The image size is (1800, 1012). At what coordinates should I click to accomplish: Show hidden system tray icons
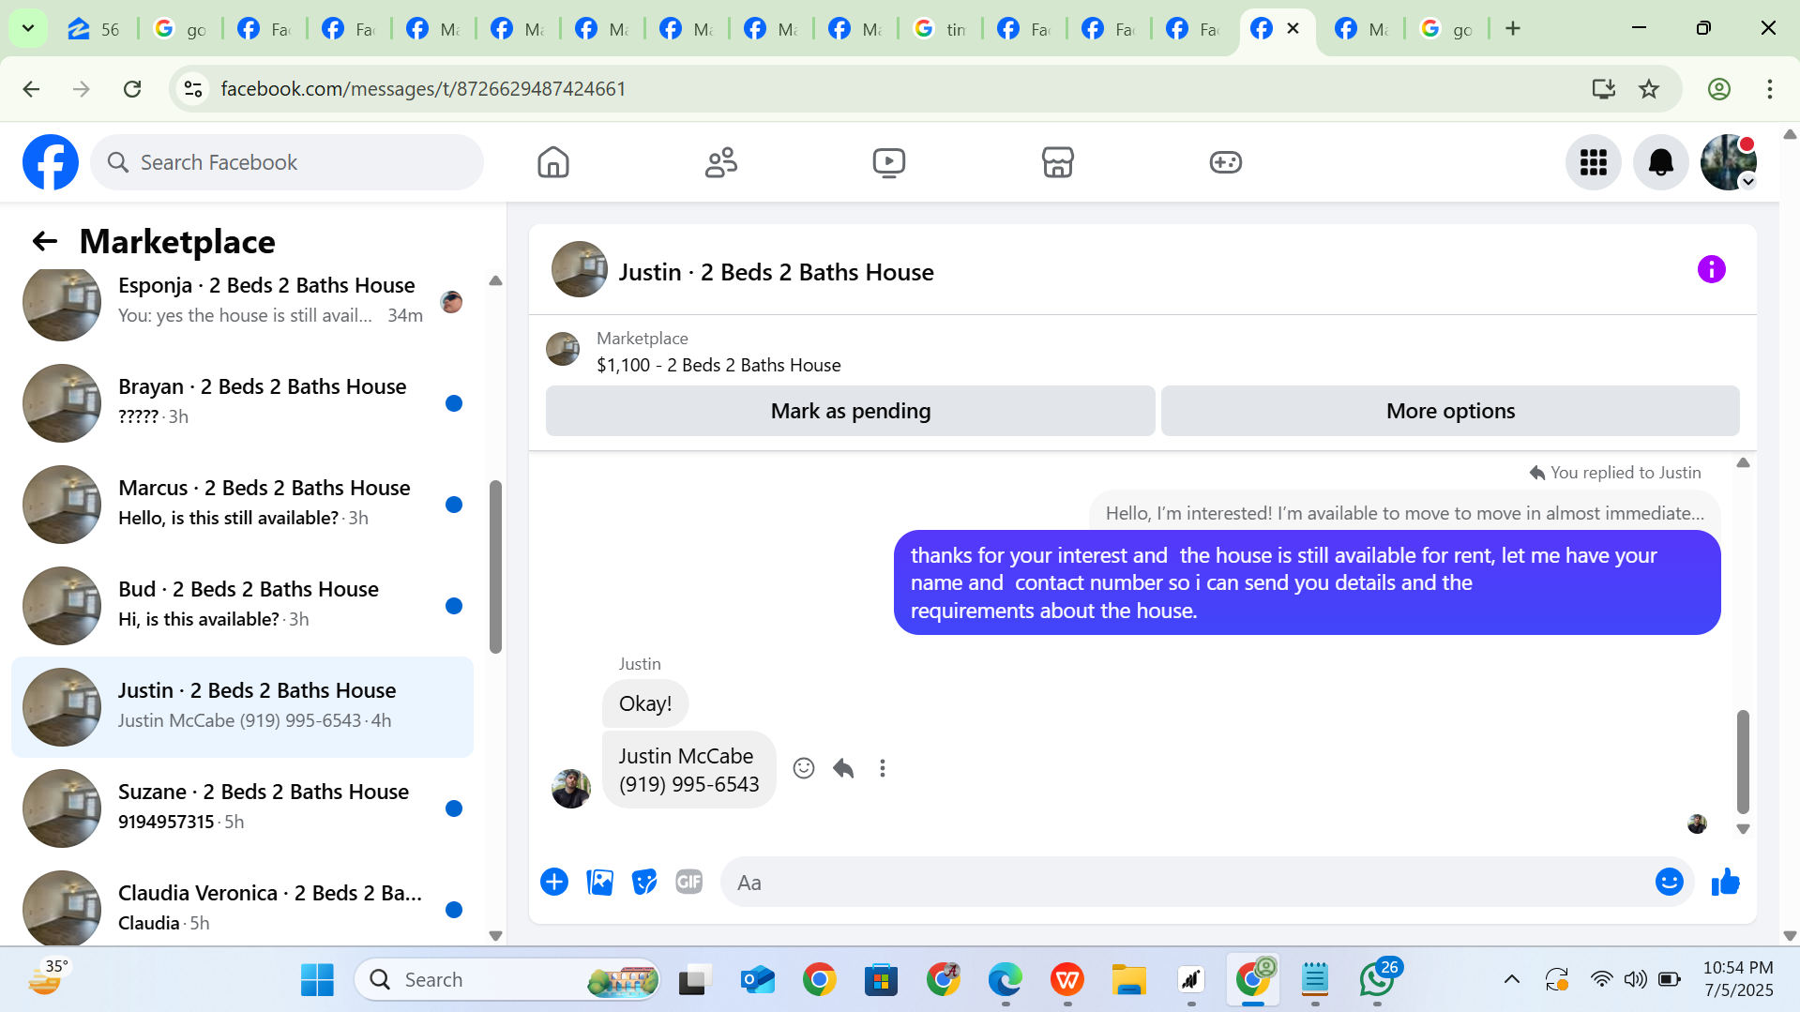1511,980
